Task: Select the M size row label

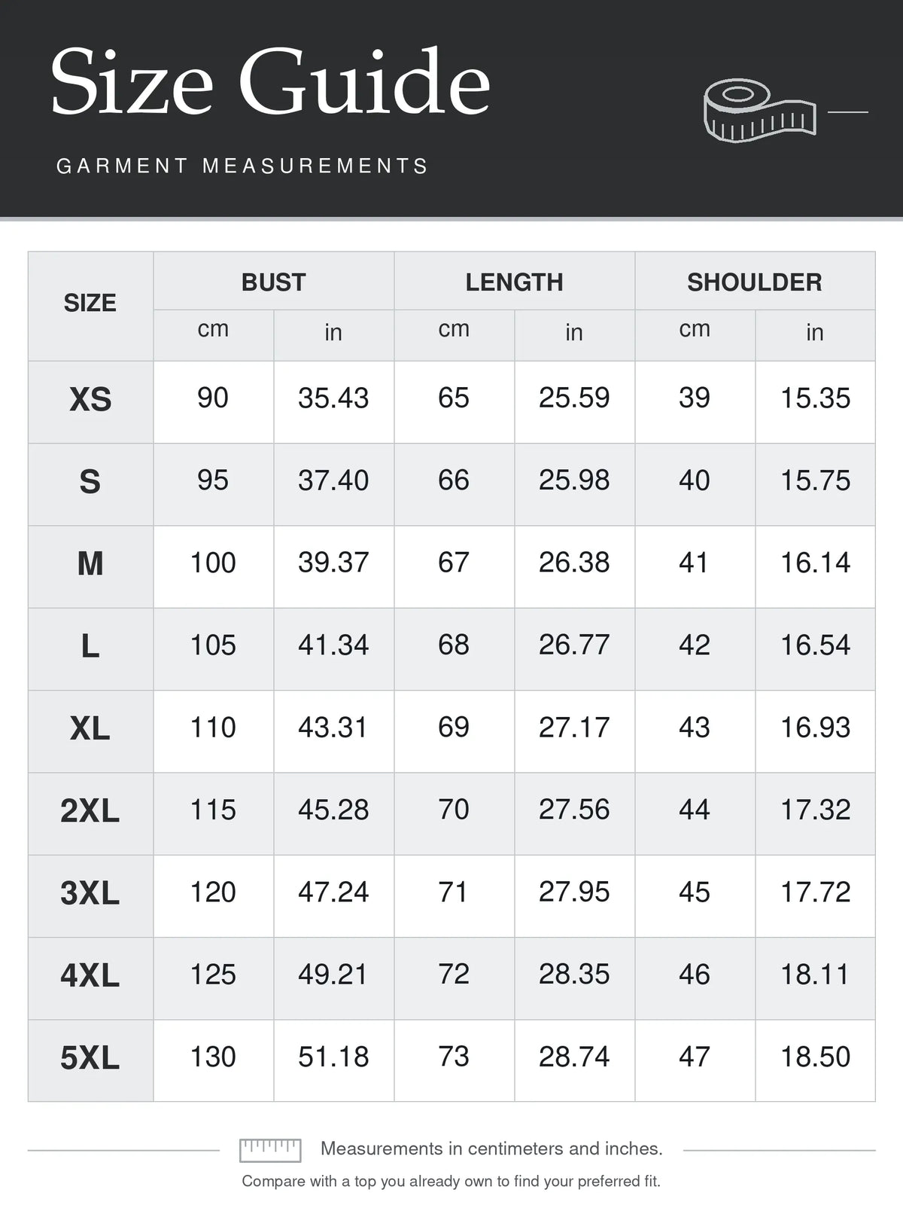Action: coord(90,563)
